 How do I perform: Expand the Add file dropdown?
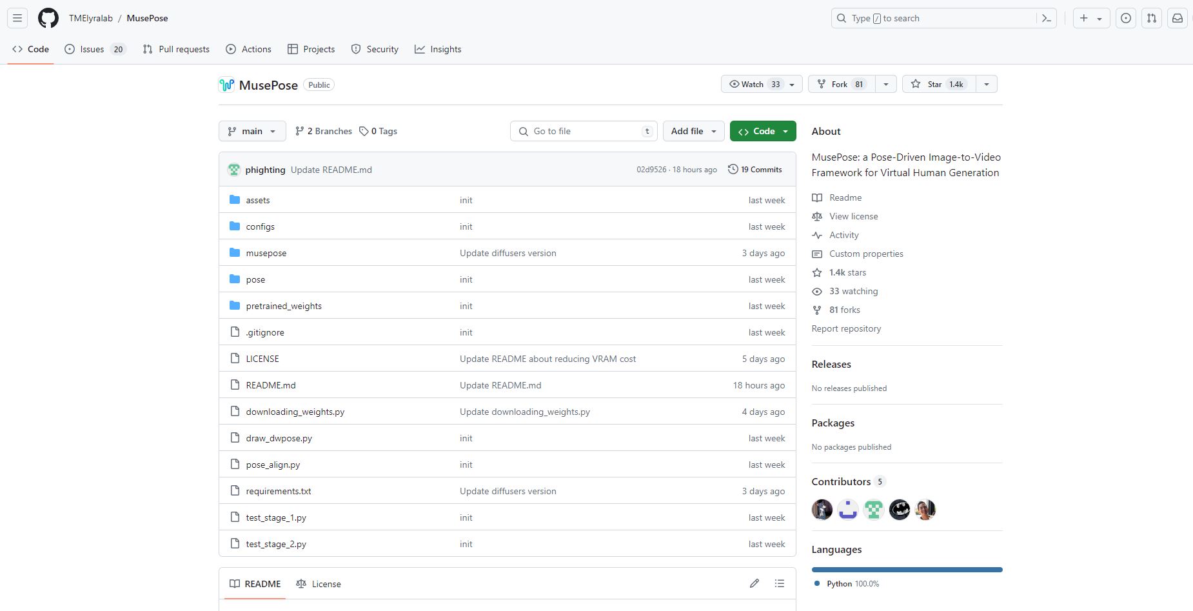(x=693, y=131)
